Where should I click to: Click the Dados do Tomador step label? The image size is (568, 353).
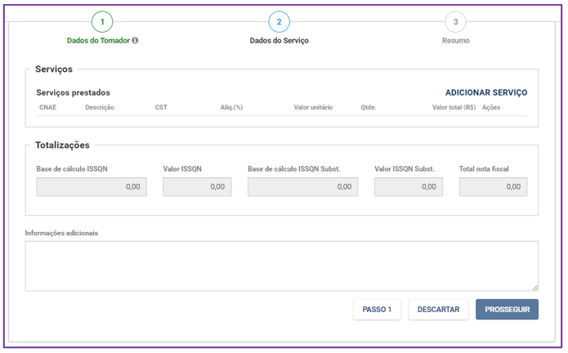(98, 41)
